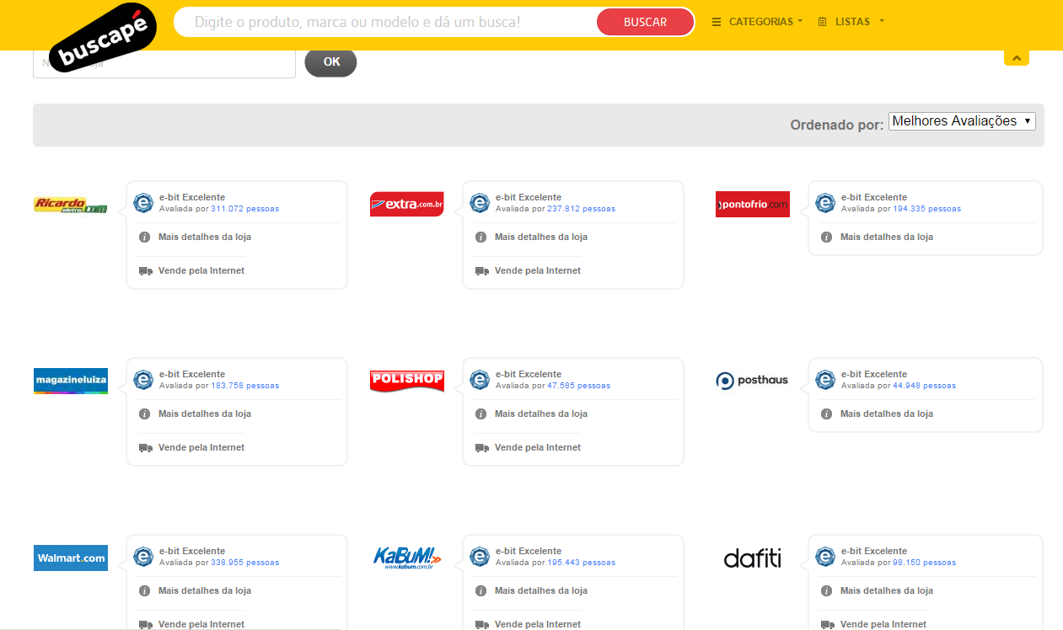Image resolution: width=1063 pixels, height=630 pixels.
Task: Open Extra.com.br store logo
Action: (406, 204)
